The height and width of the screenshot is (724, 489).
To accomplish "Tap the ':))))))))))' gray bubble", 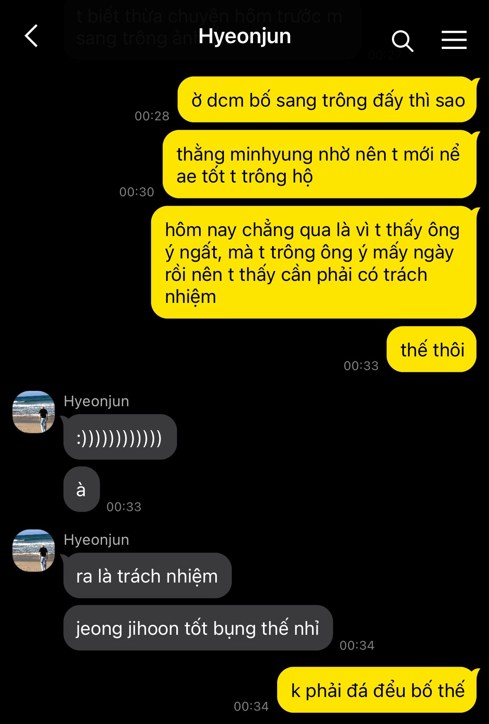I will pyautogui.click(x=120, y=437).
